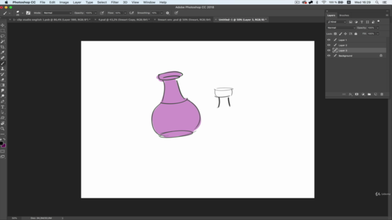This screenshot has height=220, width=392.
Task: Select the Gradient tool
Action: pyautogui.click(x=2, y=85)
